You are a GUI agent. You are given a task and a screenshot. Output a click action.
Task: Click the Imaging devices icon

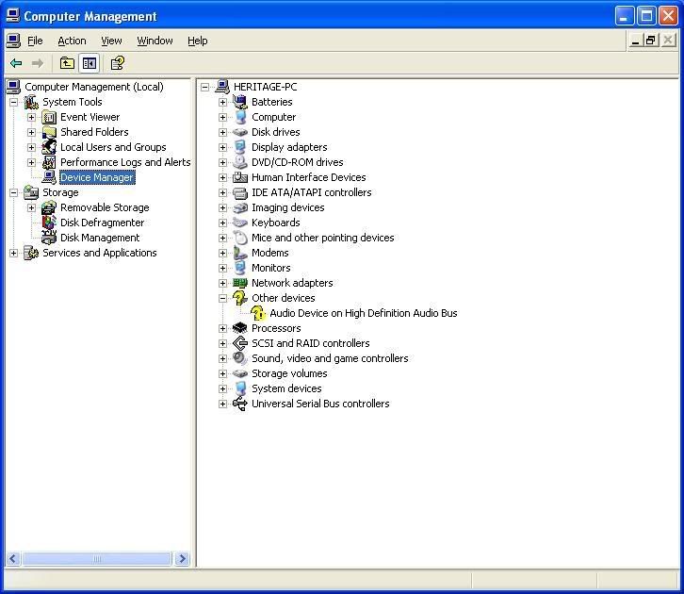point(240,207)
